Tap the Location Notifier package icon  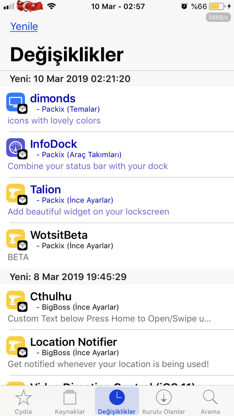point(16,345)
